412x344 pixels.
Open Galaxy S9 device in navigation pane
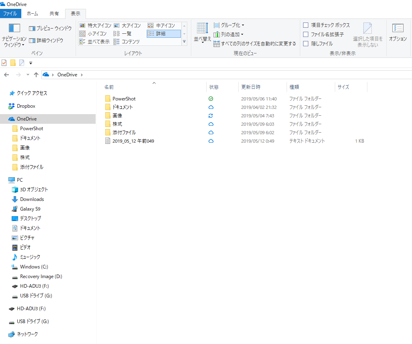click(x=30, y=209)
